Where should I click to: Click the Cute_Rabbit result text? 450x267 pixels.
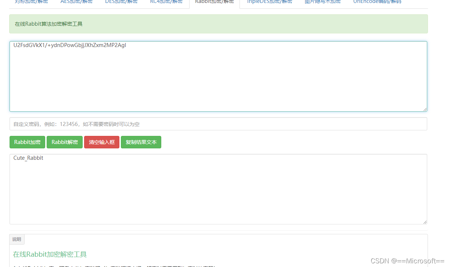pyautogui.click(x=28, y=158)
